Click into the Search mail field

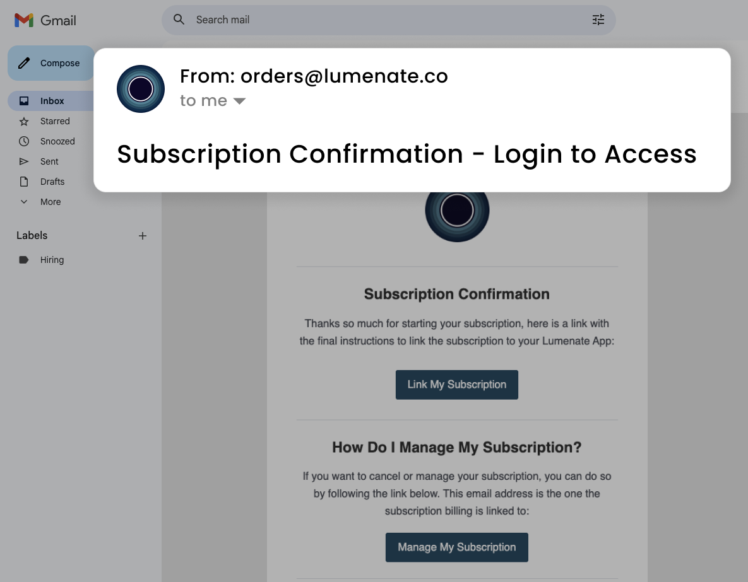click(379, 20)
